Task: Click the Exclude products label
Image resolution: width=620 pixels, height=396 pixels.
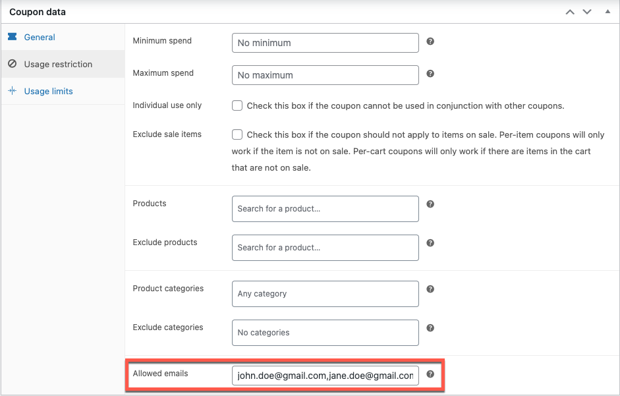Action: click(165, 242)
